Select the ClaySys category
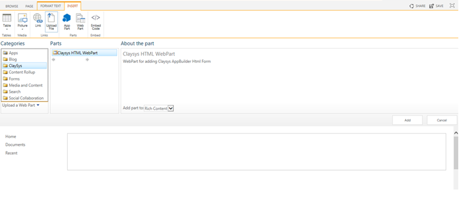The height and width of the screenshot is (197, 463). point(24,66)
